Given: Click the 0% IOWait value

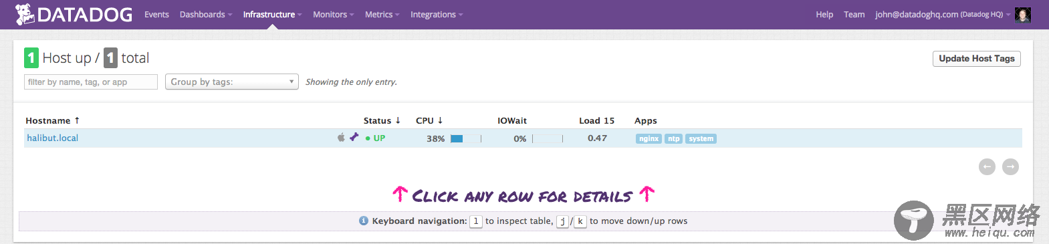Looking at the screenshot, I should (x=520, y=139).
